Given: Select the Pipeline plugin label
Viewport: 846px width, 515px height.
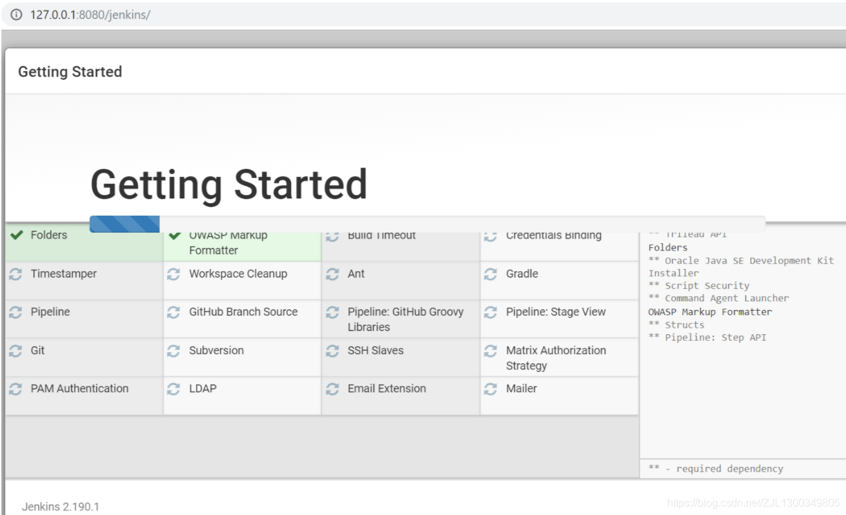Looking at the screenshot, I should tap(50, 312).
